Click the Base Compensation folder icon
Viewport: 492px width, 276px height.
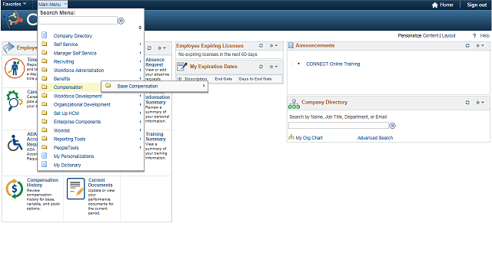tap(108, 85)
